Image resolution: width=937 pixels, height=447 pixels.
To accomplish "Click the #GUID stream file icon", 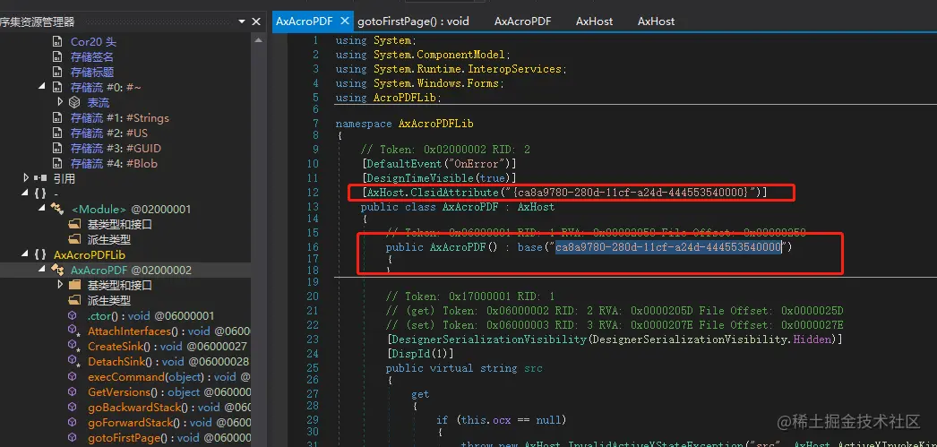I will tap(57, 148).
